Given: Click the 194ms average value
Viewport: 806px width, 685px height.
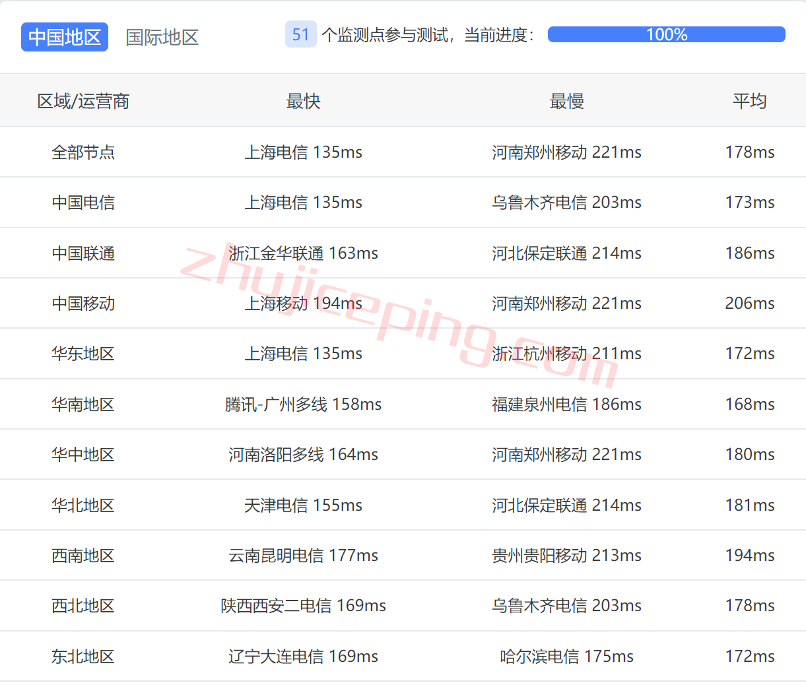Looking at the screenshot, I should tap(750, 556).
